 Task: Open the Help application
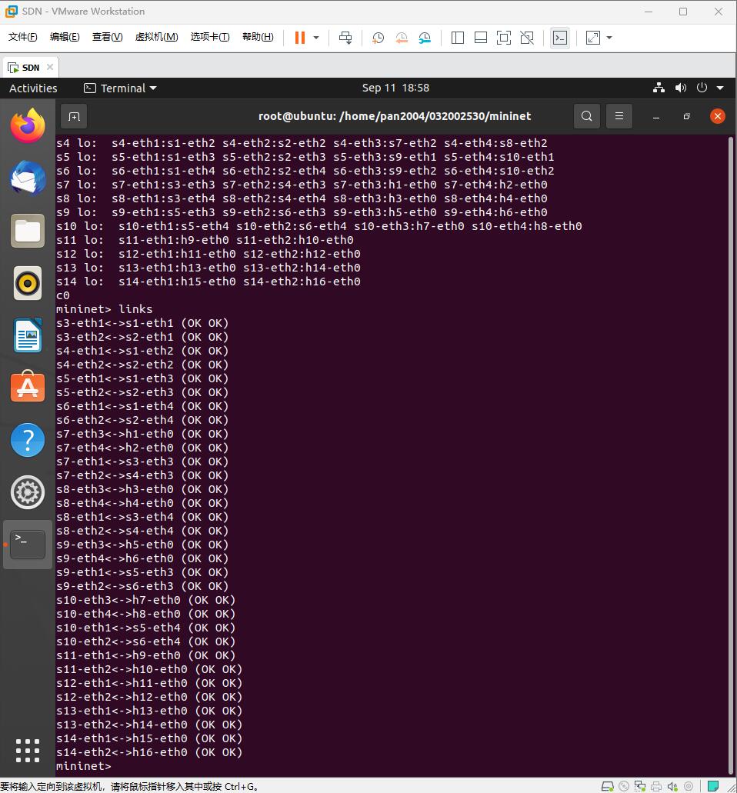click(x=28, y=440)
